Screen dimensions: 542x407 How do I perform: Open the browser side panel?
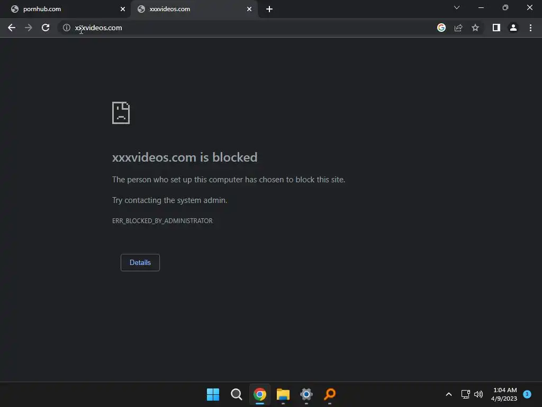pos(496,28)
